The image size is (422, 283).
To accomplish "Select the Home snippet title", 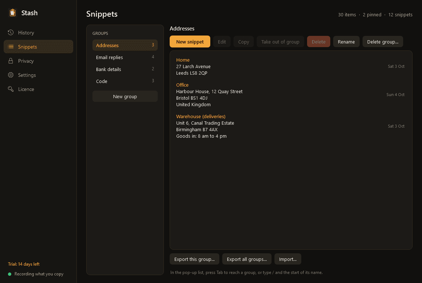I will tap(183, 60).
